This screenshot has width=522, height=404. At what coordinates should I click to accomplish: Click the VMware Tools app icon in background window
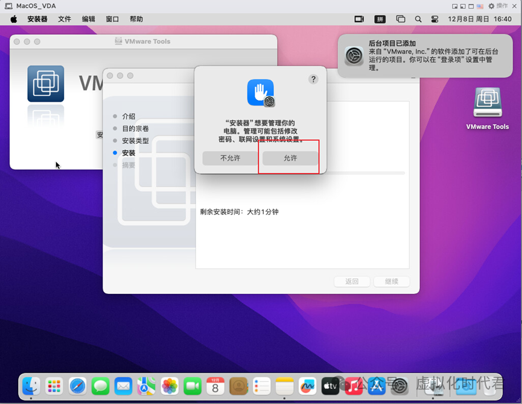[46, 84]
